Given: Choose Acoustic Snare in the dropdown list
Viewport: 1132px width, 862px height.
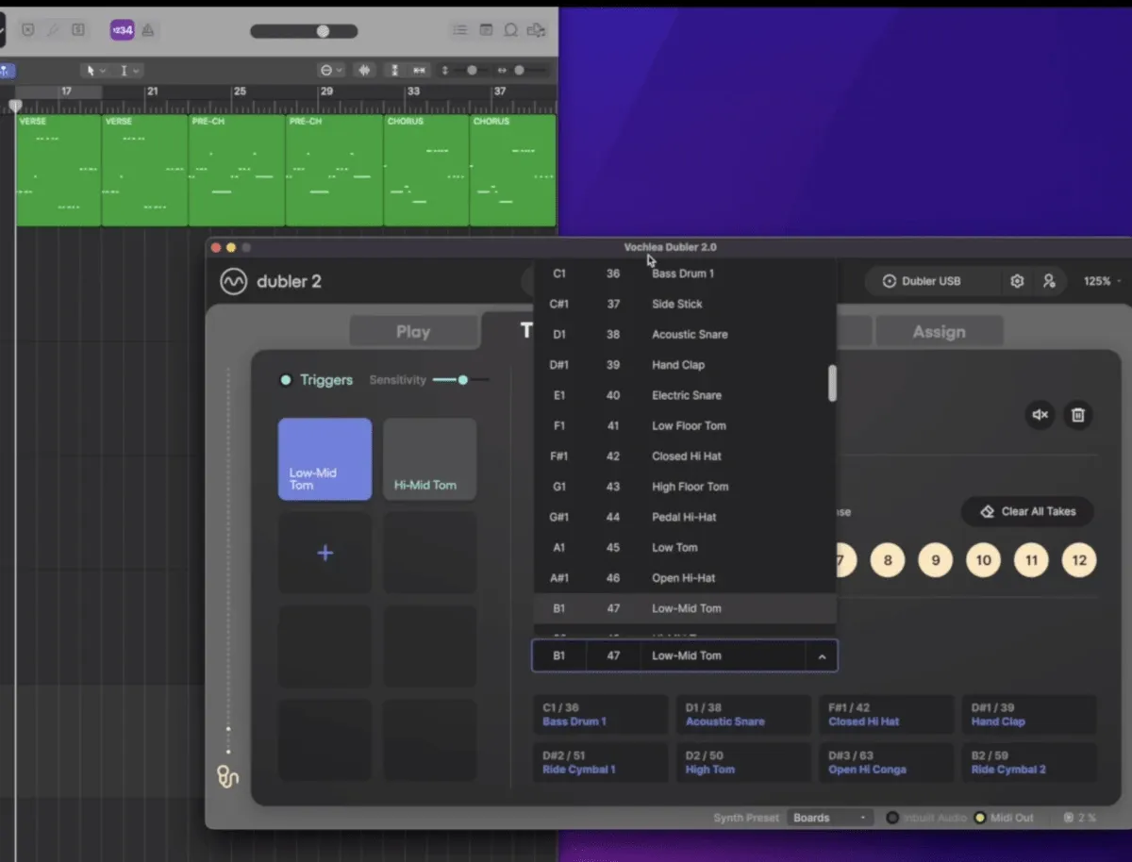Looking at the screenshot, I should point(685,334).
